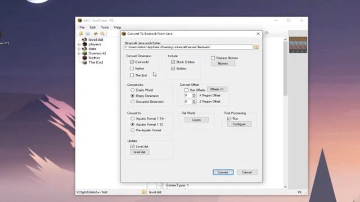Increase the X Region Offset value
This screenshot has height=202, width=360.
coord(194,94)
